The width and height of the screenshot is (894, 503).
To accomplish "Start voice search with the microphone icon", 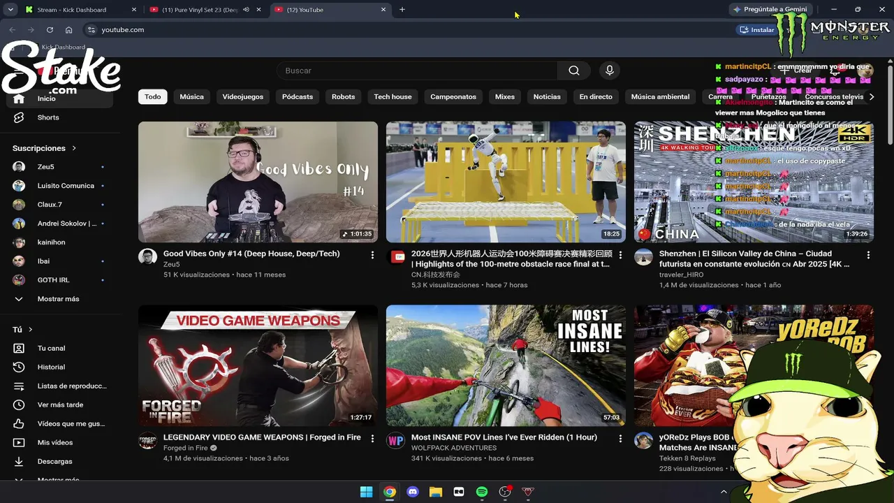I will [x=610, y=71].
